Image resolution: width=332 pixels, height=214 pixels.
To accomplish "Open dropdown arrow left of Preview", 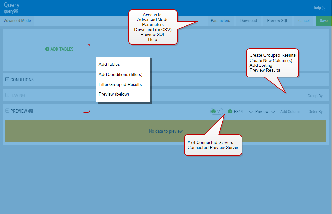I will [x=251, y=112].
